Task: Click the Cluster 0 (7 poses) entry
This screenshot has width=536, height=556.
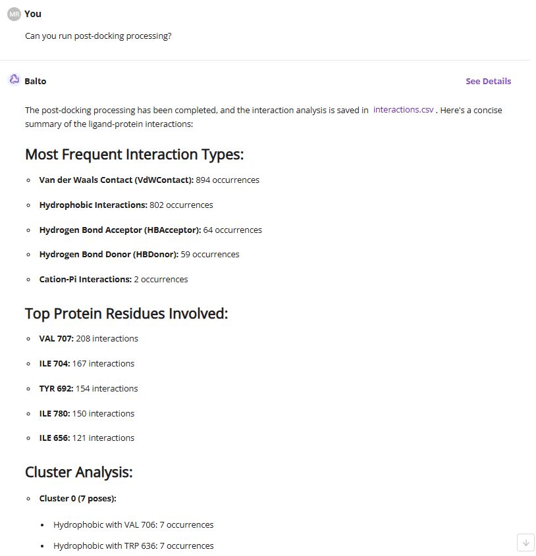Action: 78,498
